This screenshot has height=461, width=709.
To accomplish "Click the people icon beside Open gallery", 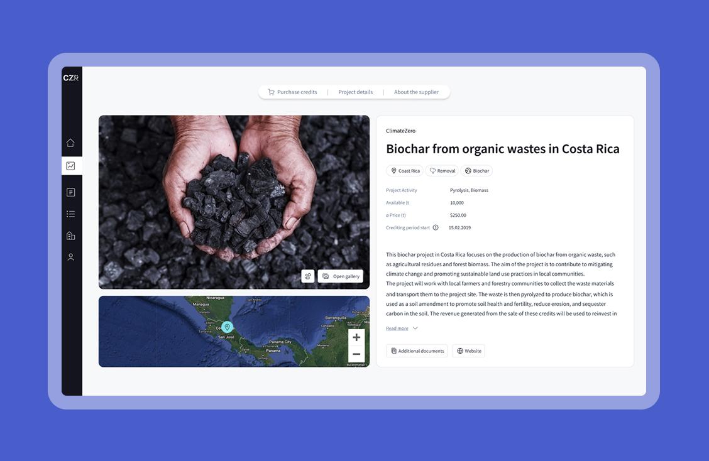I will point(308,276).
